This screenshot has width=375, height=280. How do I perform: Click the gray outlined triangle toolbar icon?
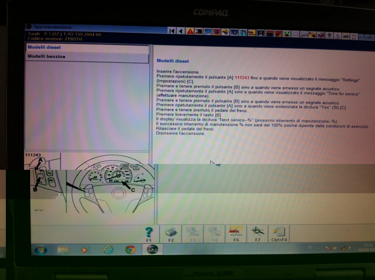[337, 36]
